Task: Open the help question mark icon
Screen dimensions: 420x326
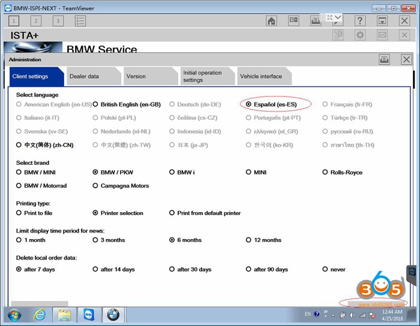Action: 360,20
